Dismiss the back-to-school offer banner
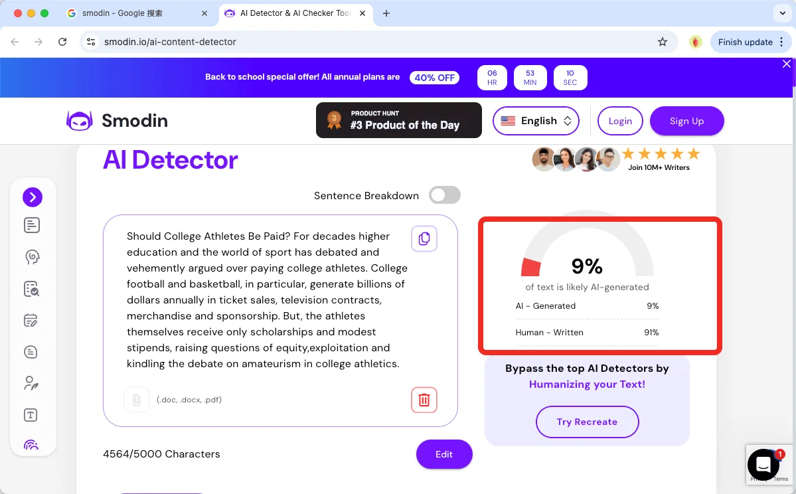796x494 pixels. pos(786,63)
